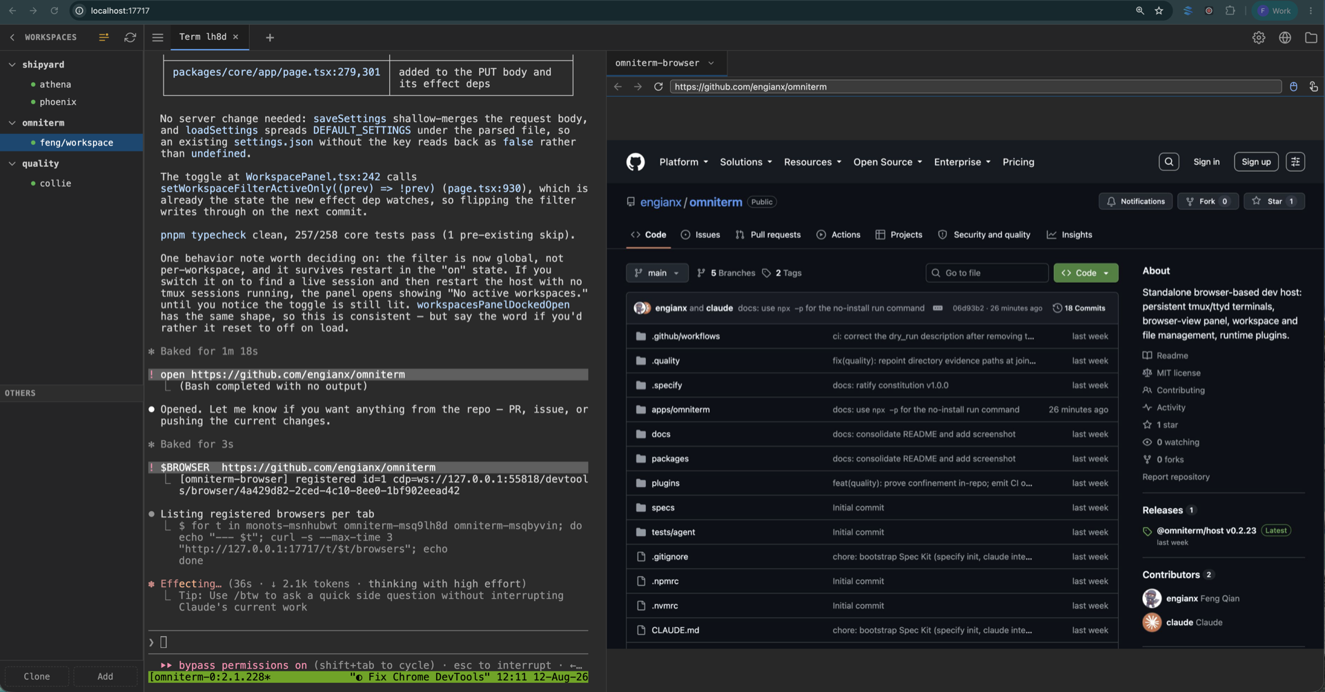Viewport: 1325px width, 692px height.
Task: Click Chrome reload button
Action: (x=54, y=11)
